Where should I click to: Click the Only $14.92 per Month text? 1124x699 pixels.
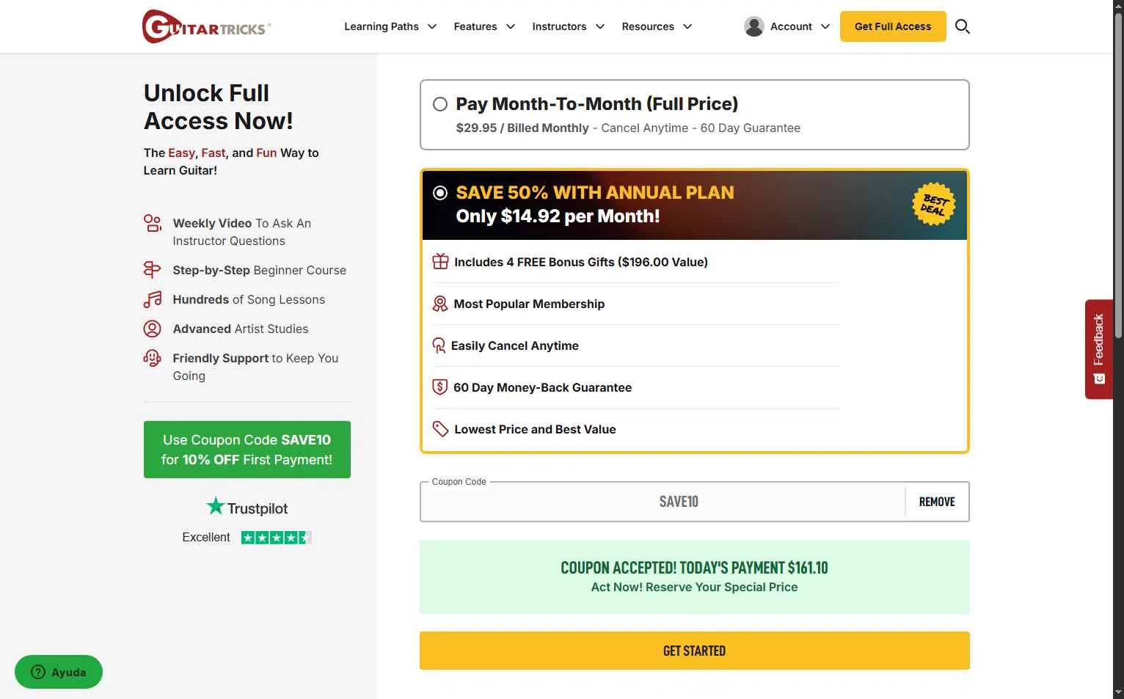[558, 216]
